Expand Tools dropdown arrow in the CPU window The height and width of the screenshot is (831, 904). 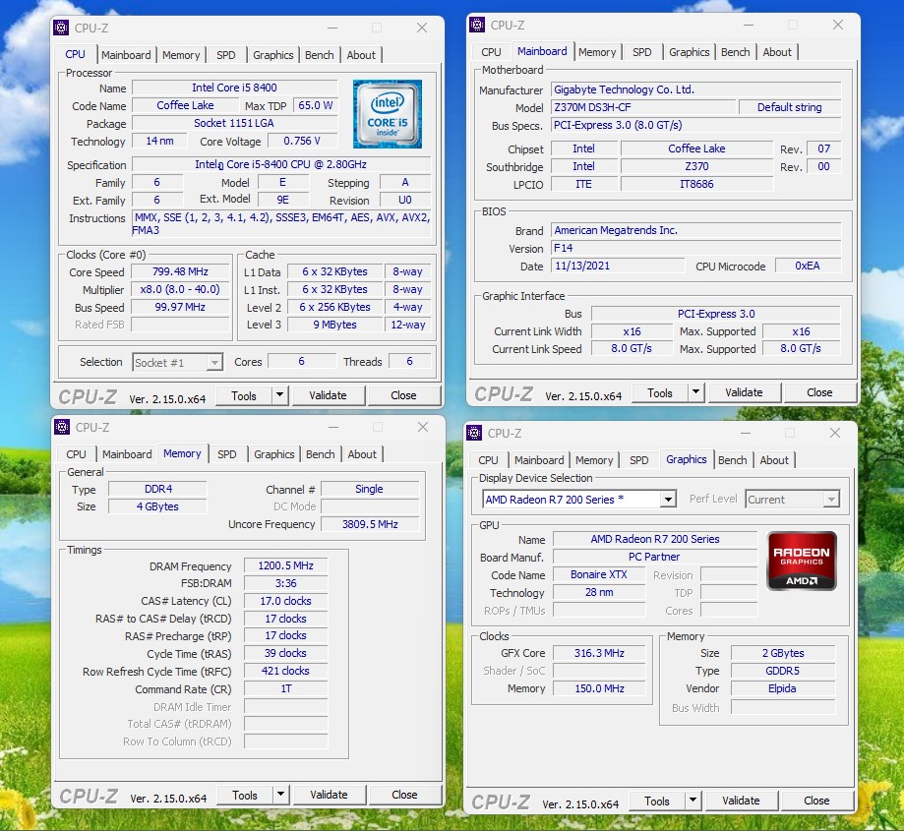(x=279, y=395)
